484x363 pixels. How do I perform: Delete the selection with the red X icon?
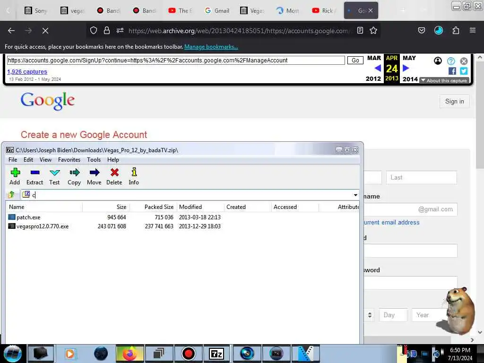coord(114,177)
